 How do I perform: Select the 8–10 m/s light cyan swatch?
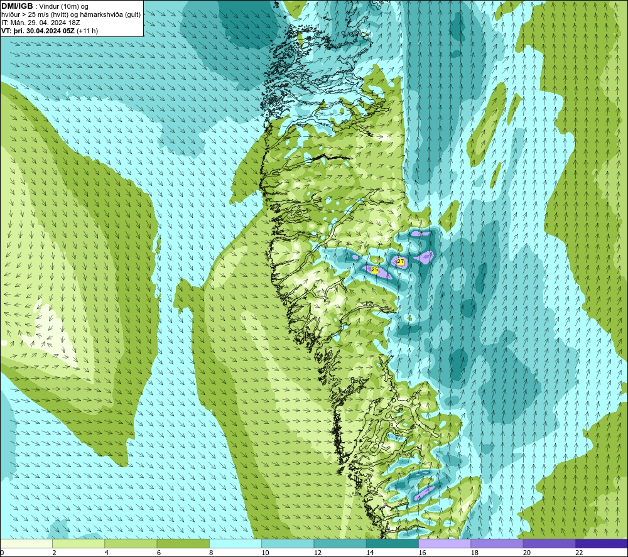pyautogui.click(x=235, y=543)
